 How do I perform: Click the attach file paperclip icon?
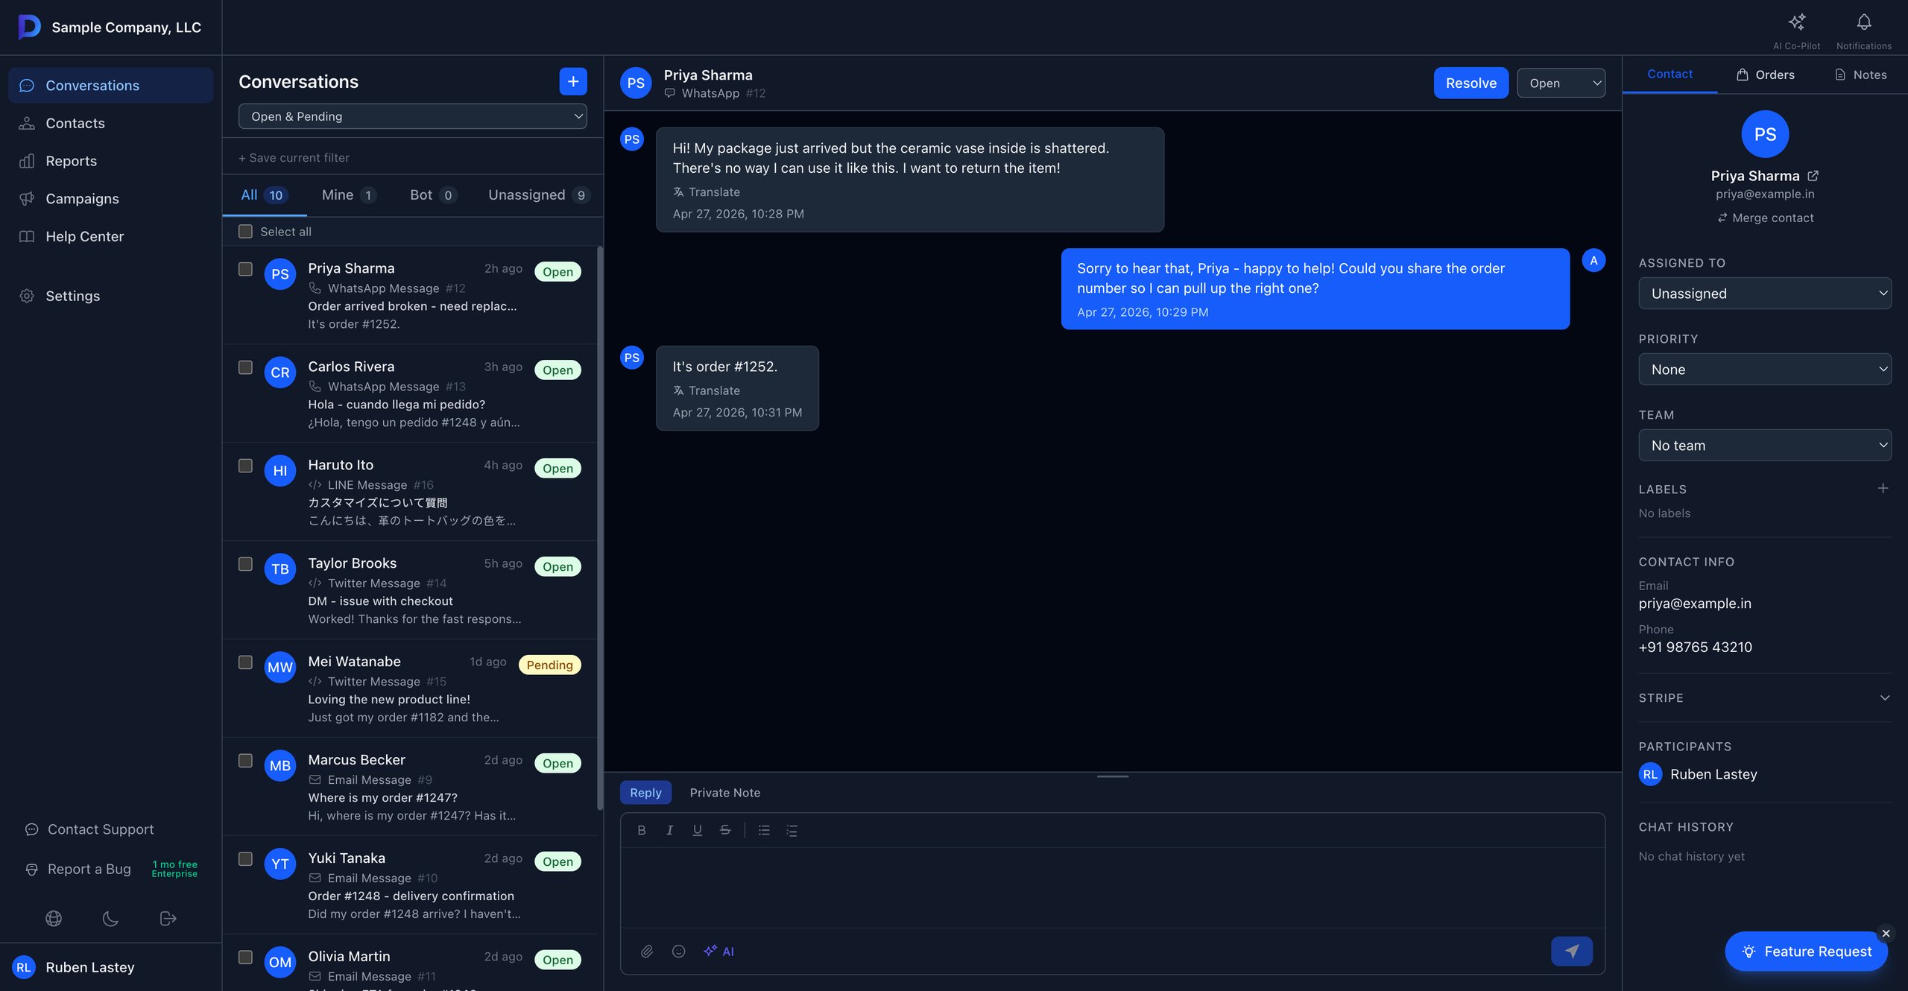[646, 951]
